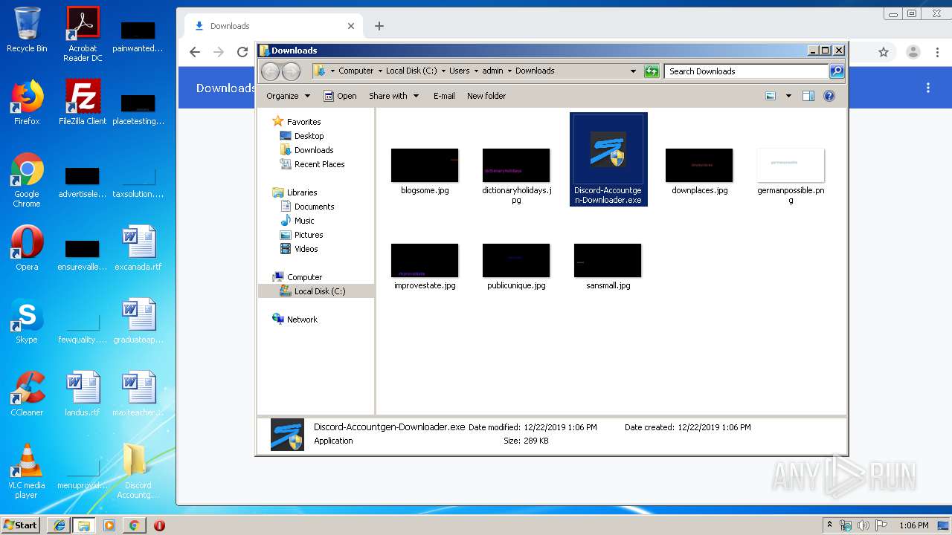Open Internet Explorer from taskbar
Screen dimensions: 952x535
(59, 525)
